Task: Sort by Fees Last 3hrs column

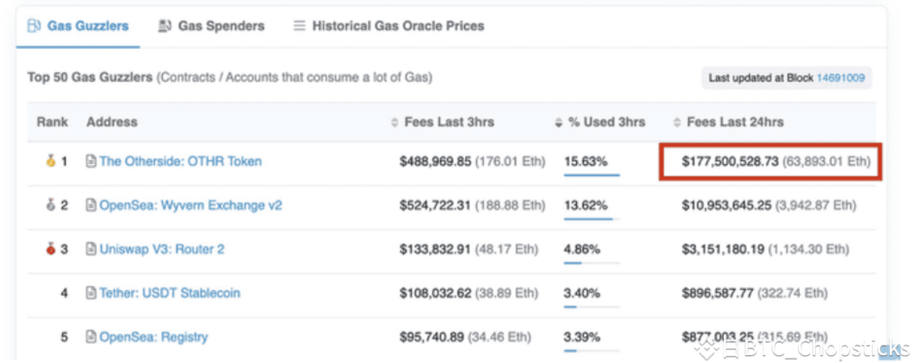Action: [442, 122]
